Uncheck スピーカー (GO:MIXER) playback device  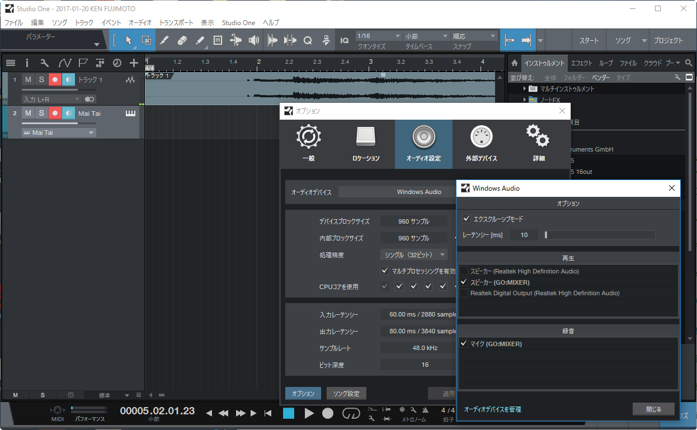[x=464, y=282]
